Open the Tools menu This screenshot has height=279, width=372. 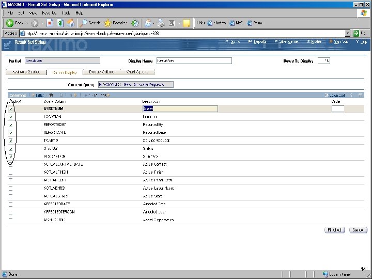tap(66, 13)
